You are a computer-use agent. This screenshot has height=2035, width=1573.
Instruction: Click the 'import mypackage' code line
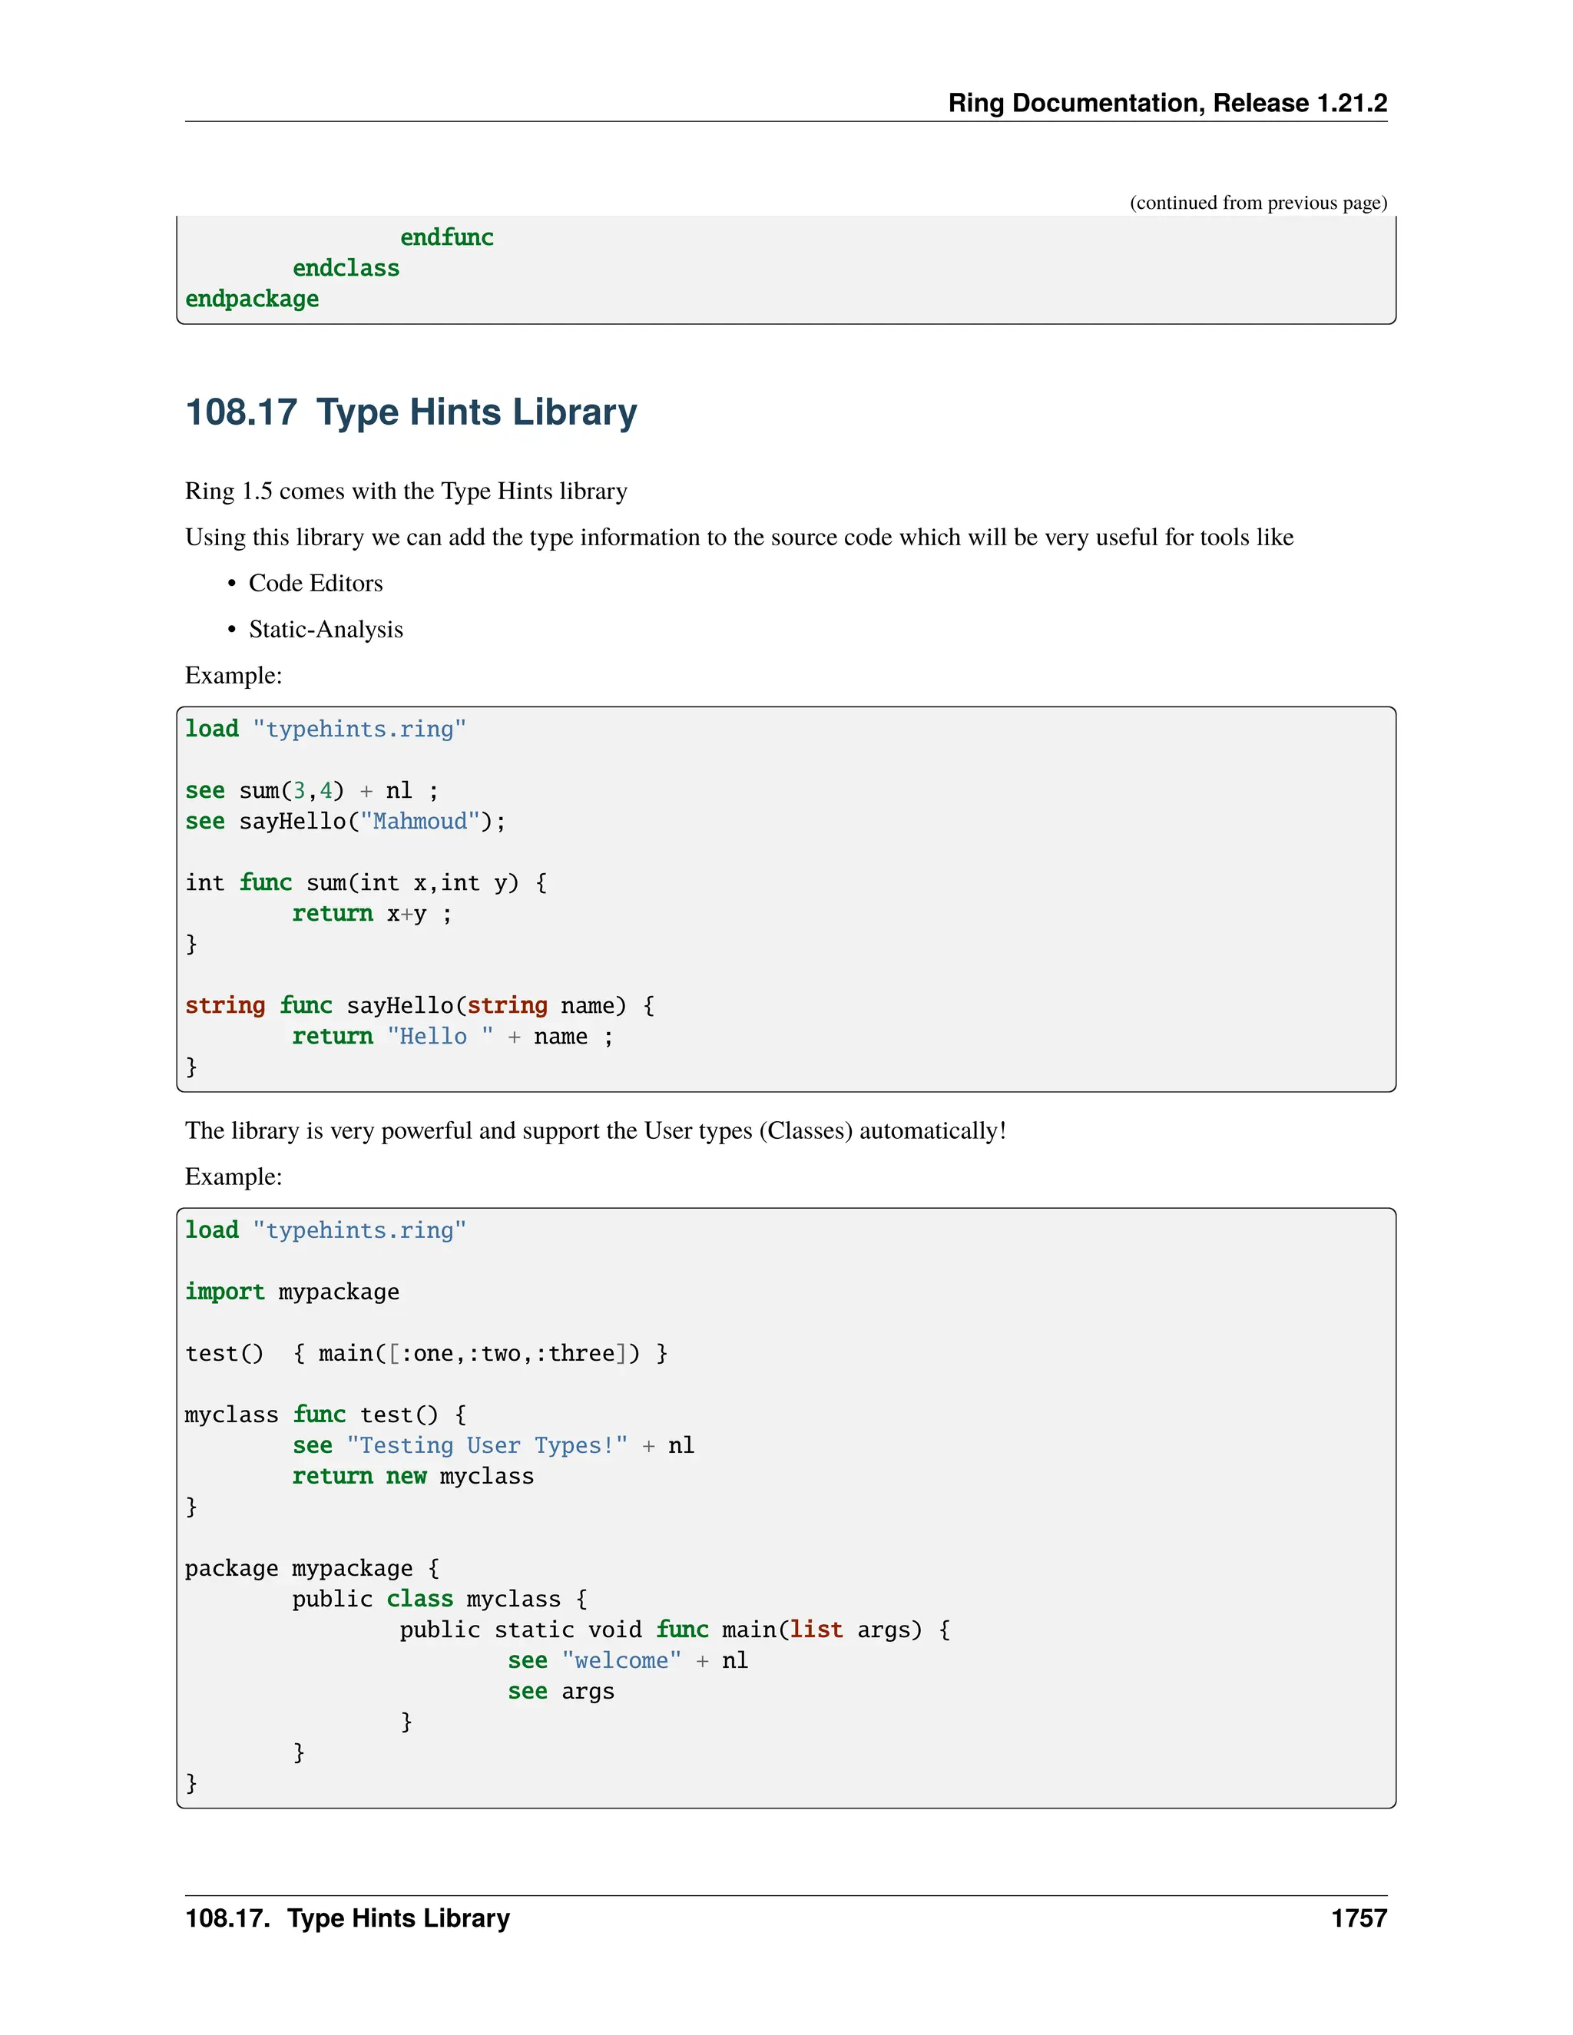(x=292, y=1292)
